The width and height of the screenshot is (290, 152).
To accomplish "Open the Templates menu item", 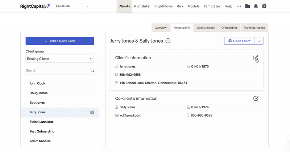I will click(x=212, y=6).
